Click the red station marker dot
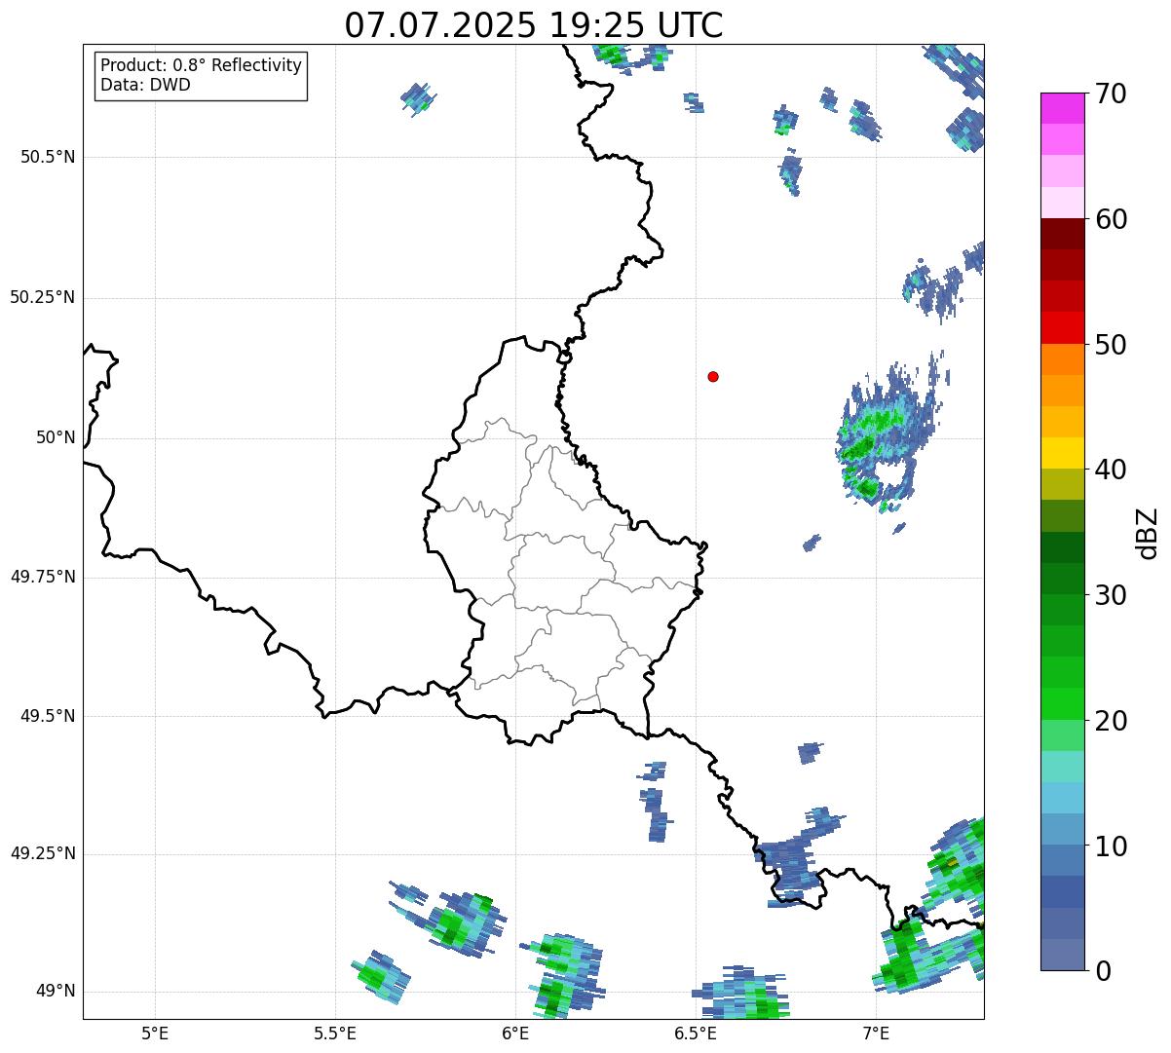Image resolution: width=1171 pixels, height=1053 pixels. [713, 376]
